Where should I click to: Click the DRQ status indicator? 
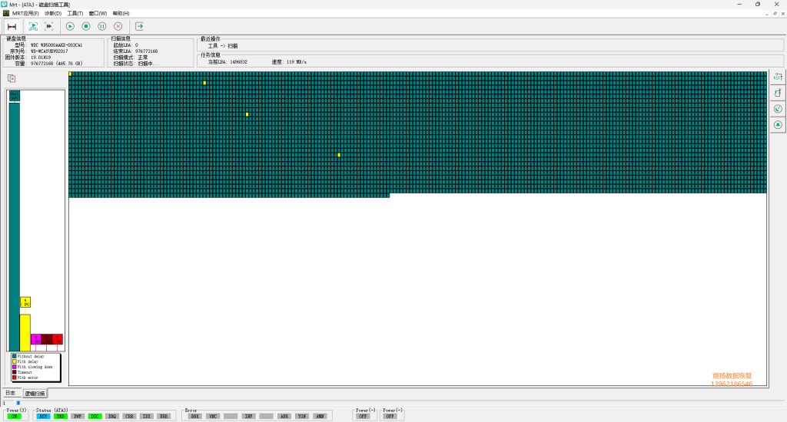click(x=112, y=417)
